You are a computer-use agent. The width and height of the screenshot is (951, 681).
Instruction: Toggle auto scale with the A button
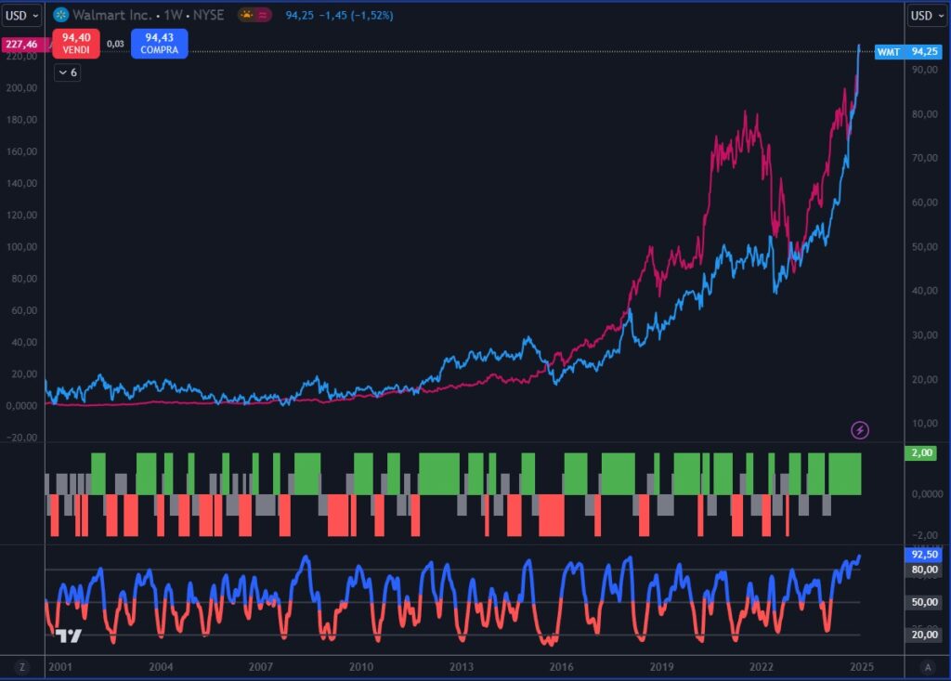[x=927, y=667]
